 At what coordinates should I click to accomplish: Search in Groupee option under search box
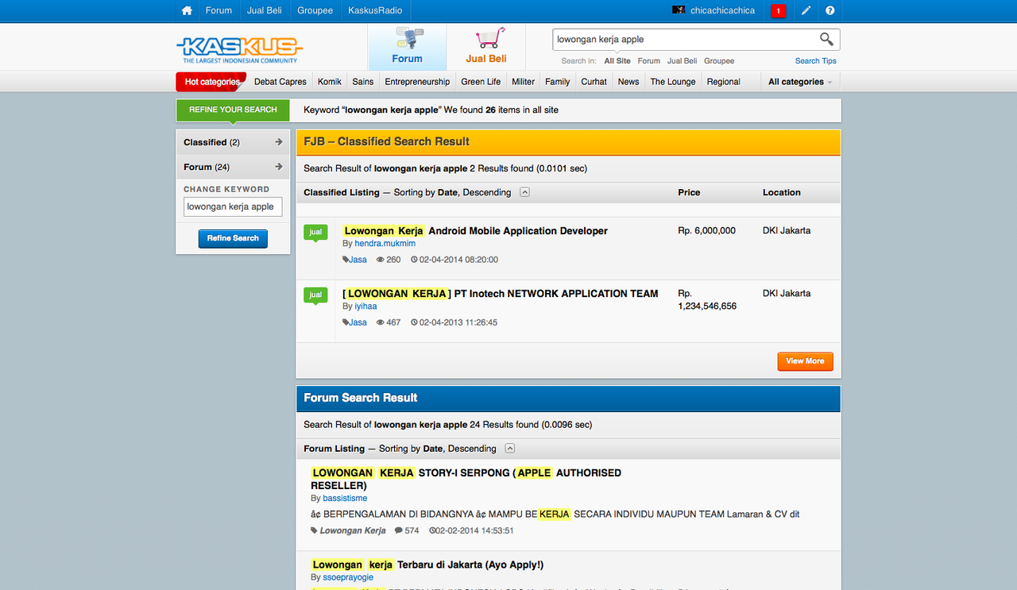pos(719,61)
